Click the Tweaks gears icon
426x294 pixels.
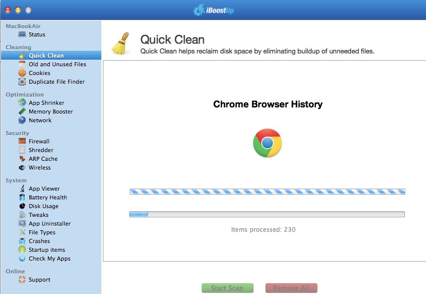[22, 215]
